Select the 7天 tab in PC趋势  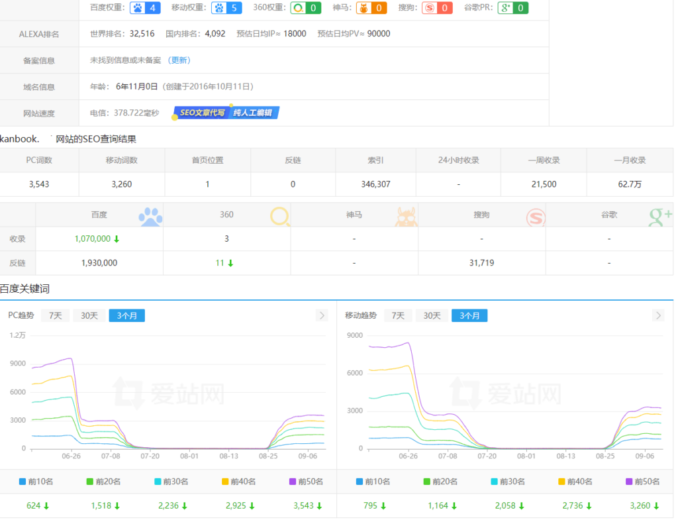click(x=56, y=316)
